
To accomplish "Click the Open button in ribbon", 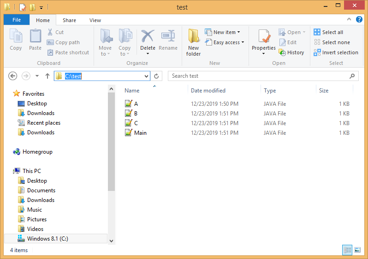I will pos(292,32).
